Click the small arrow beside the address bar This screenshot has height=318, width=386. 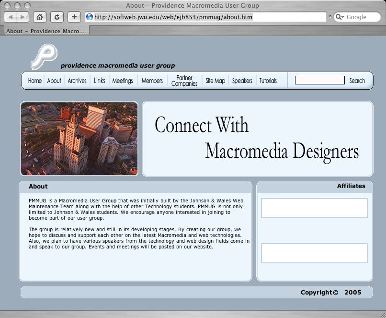(x=330, y=16)
